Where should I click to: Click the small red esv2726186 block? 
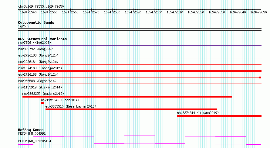click(x=260, y=77)
